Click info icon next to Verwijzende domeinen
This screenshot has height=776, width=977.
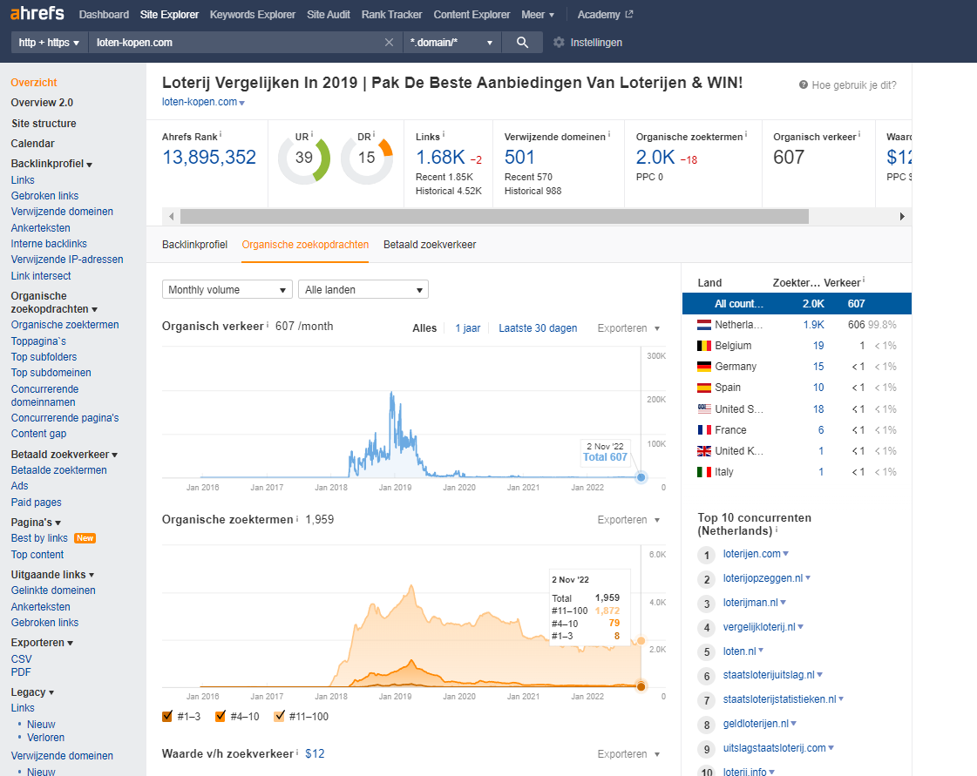pyautogui.click(x=608, y=134)
